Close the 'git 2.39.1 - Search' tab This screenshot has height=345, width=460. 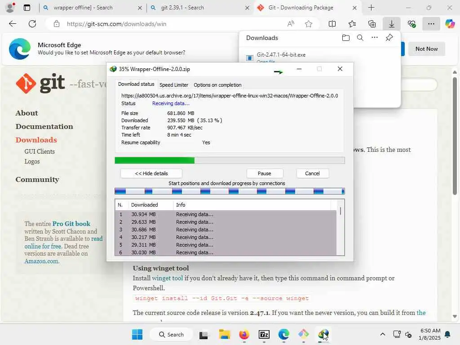coord(247,8)
